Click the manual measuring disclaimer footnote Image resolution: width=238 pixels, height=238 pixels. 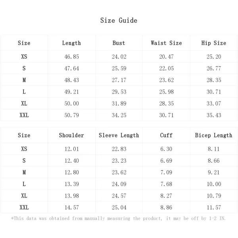[118, 219]
